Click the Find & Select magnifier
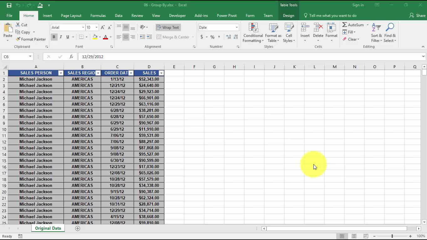427x240 pixels. [390, 33]
